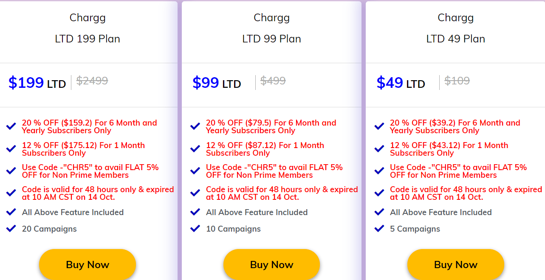
Task: Click checkmark beside 48-hour validity note in LTD 199 Plan
Action: [x=11, y=193]
